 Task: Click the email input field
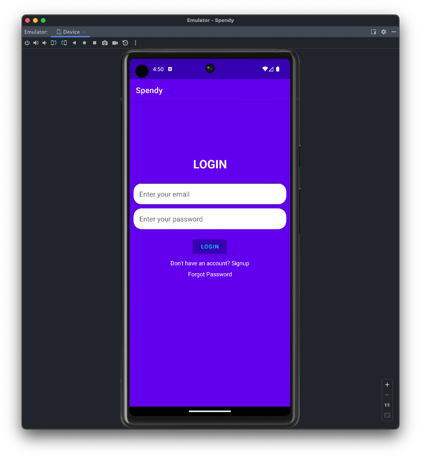point(210,194)
